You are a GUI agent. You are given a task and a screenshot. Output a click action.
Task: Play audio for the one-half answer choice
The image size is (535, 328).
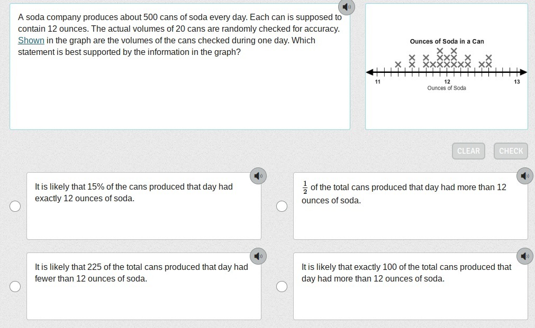click(x=525, y=176)
